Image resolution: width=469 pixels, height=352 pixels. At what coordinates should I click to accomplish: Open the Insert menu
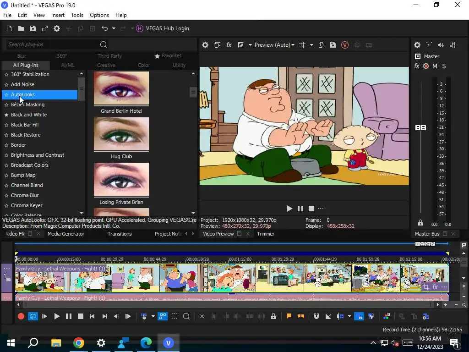point(58,15)
